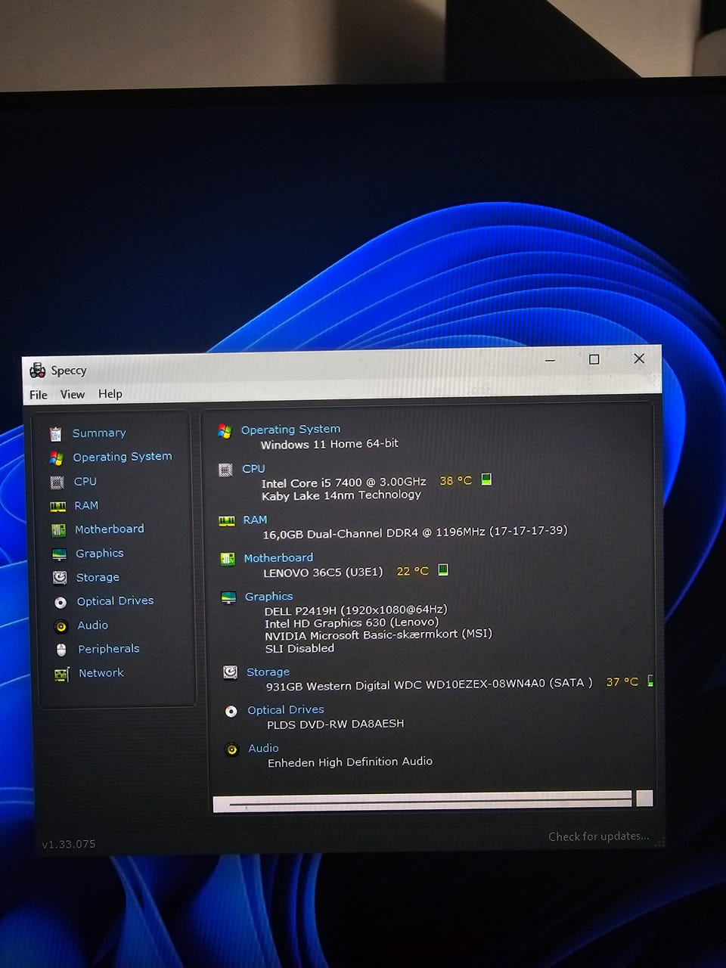726x968 pixels.
Task: Open the File menu
Action: point(39,395)
